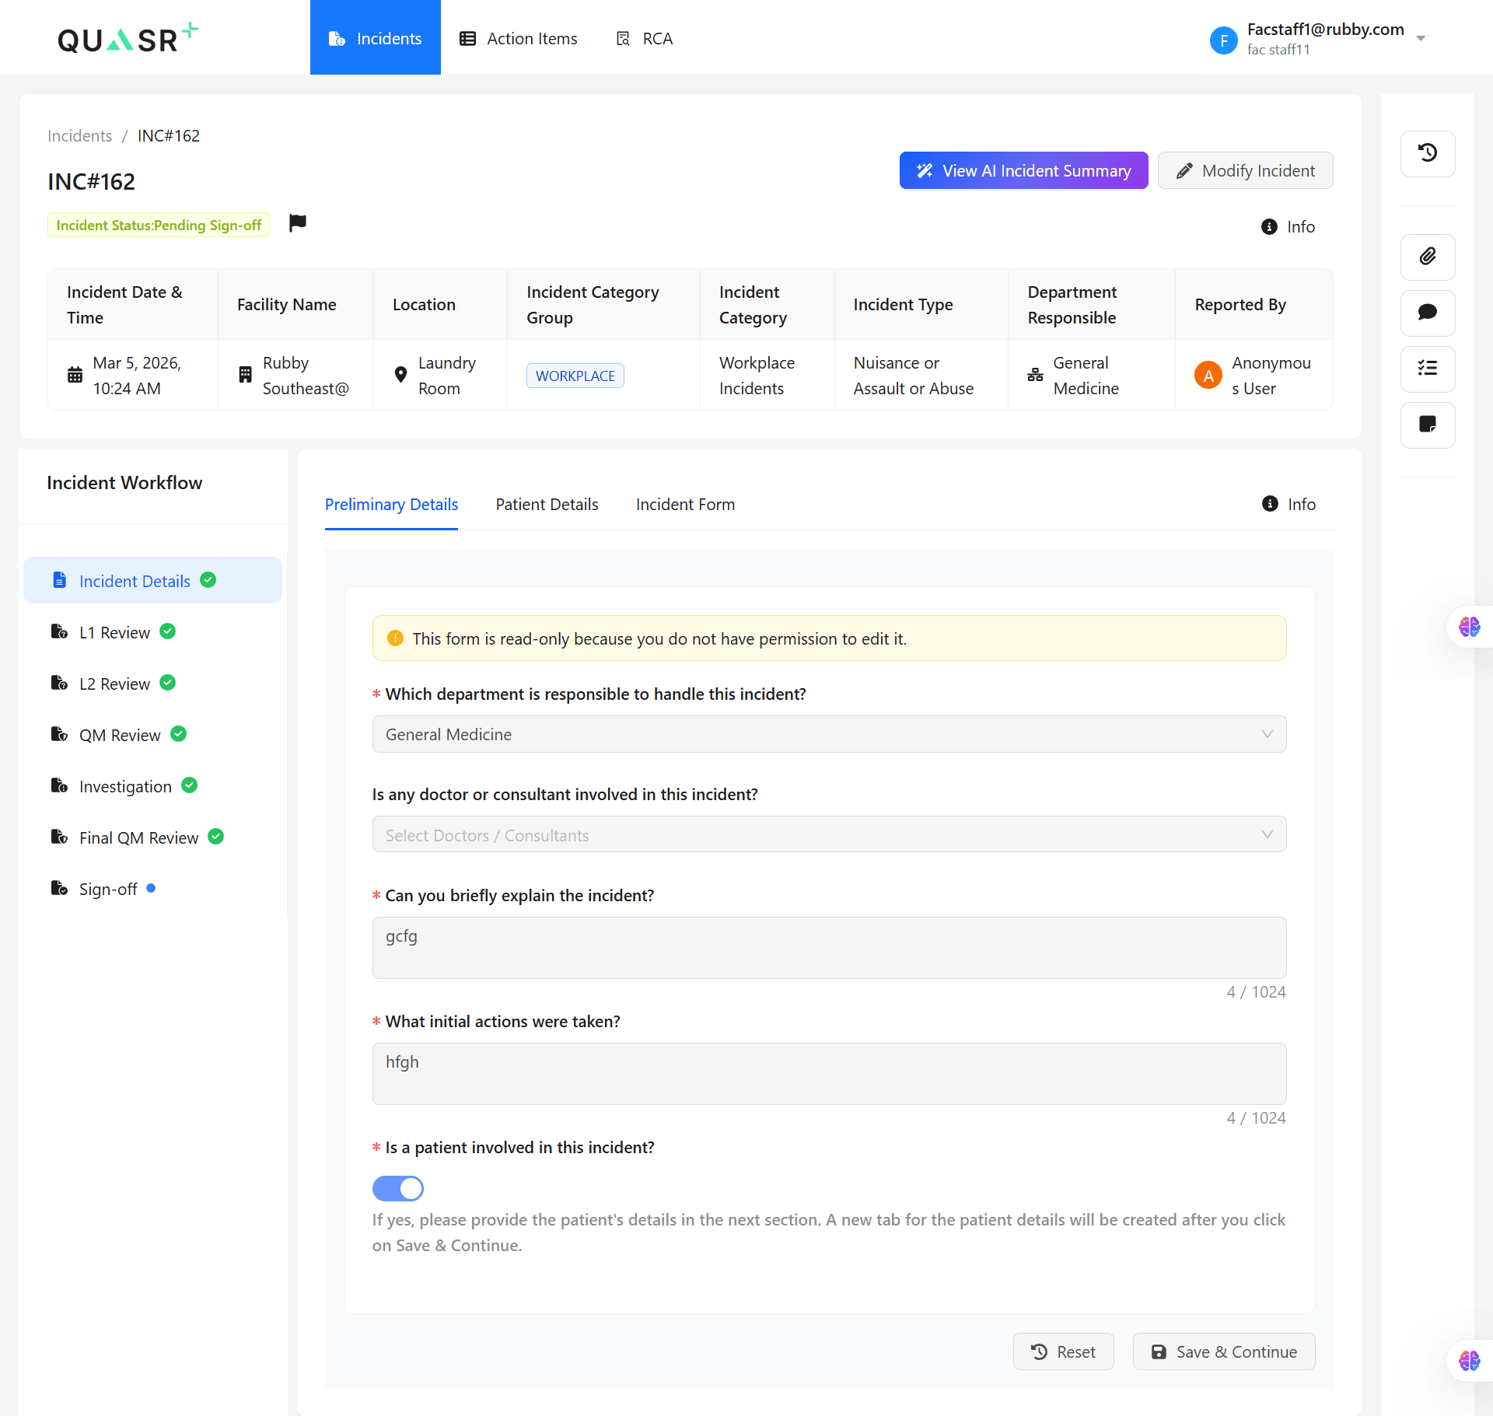Click the brief incident explanation text field

(828, 947)
